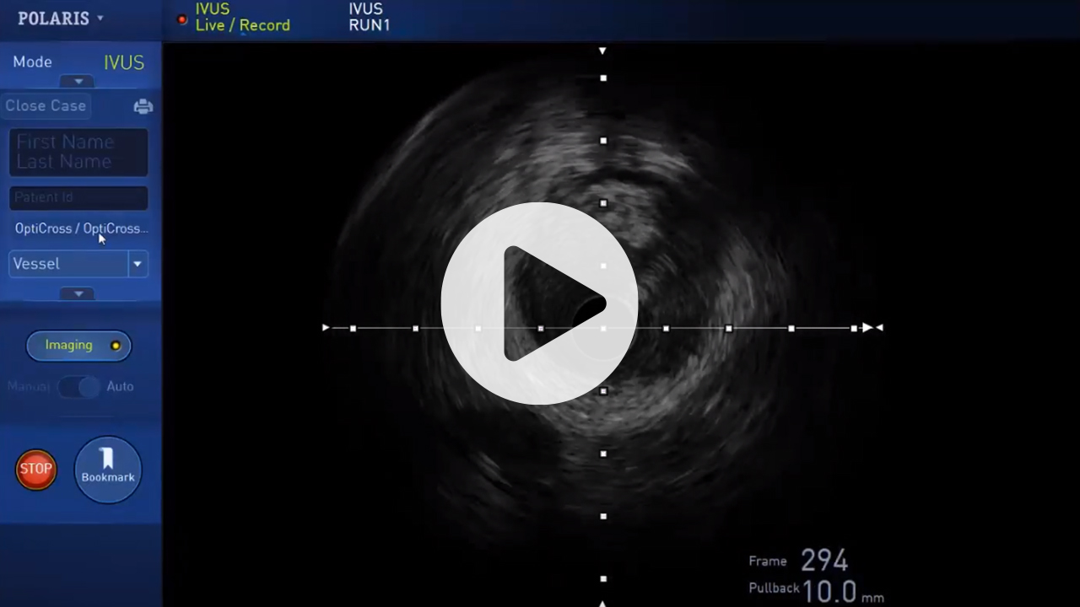Switch to the IVUS RUN1 tab

click(369, 18)
